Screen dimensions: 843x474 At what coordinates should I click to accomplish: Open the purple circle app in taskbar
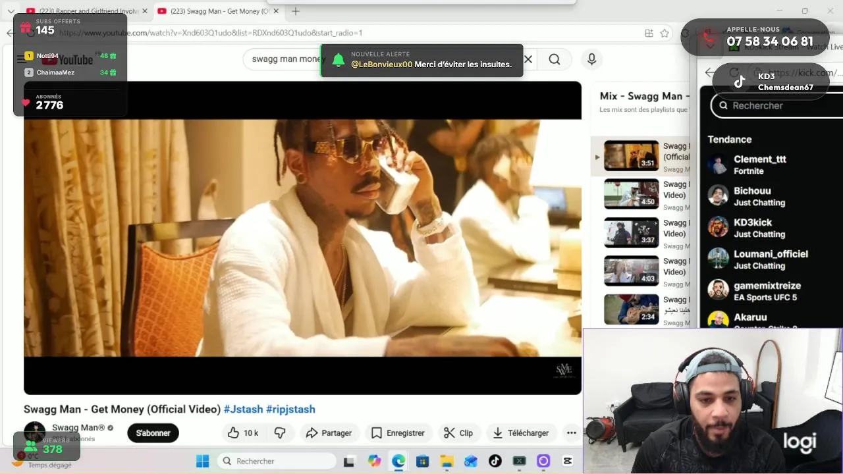click(x=543, y=461)
